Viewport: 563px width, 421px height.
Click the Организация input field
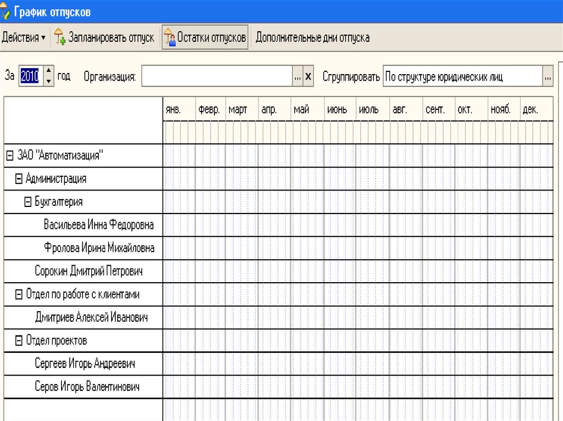[x=216, y=77]
